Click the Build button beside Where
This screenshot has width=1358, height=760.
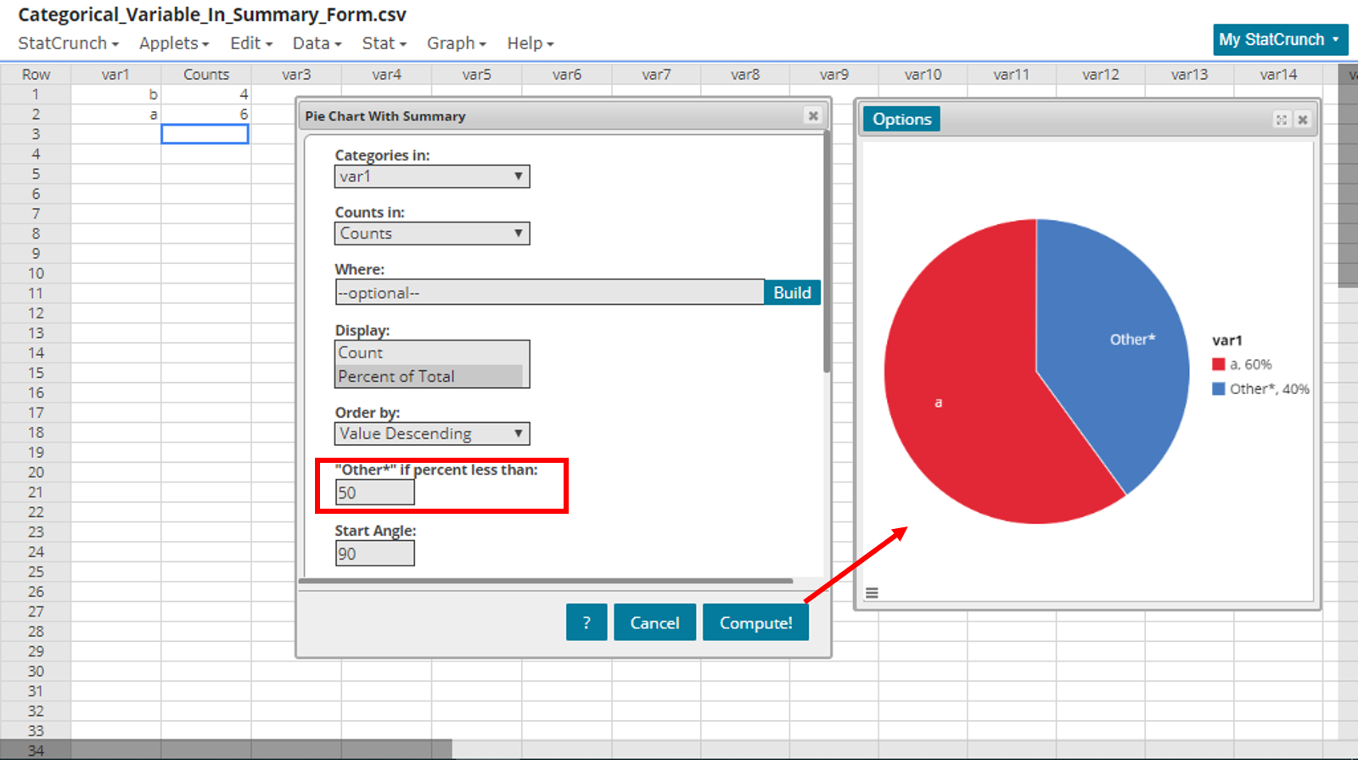(792, 293)
